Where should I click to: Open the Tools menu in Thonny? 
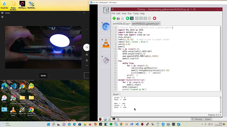tap(136, 14)
